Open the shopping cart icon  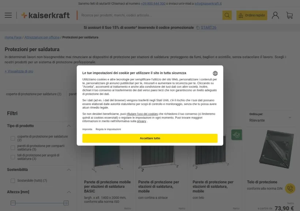289,15
